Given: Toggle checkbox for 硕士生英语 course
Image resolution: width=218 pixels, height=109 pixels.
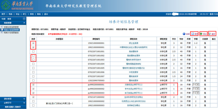Looking at the screenshot, I should (x=33, y=43).
